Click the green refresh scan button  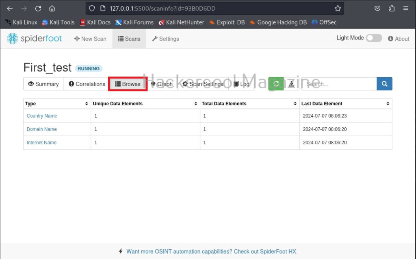[276, 84]
